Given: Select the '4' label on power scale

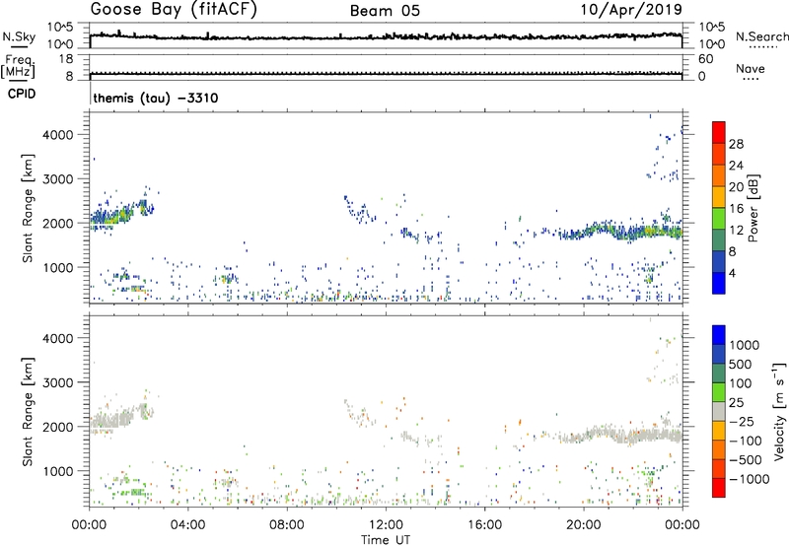Looking at the screenshot, I should tap(732, 274).
